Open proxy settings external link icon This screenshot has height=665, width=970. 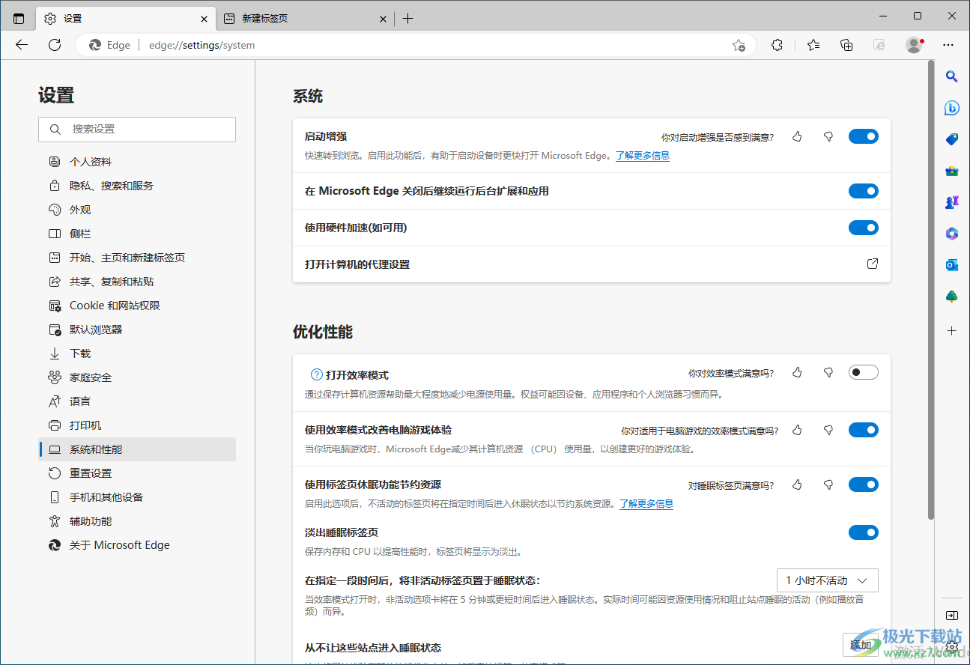tap(872, 264)
